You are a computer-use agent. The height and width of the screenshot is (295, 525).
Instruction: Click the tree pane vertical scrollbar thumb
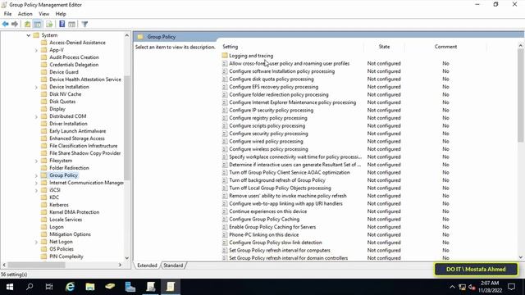coord(126,128)
